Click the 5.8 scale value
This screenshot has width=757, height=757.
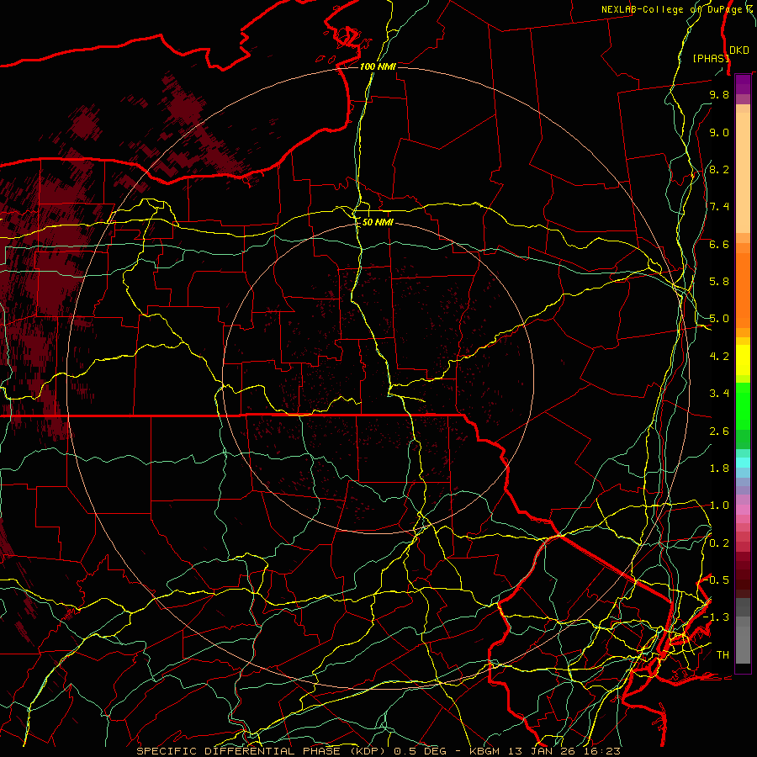719,282
